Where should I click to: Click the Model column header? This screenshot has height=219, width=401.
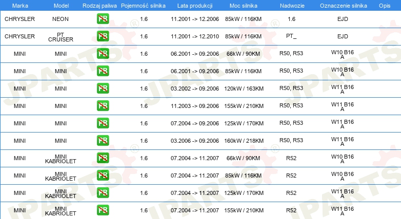(61, 6)
